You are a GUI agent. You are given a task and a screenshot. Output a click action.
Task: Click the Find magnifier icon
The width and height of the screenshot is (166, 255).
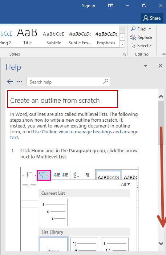click(x=133, y=29)
